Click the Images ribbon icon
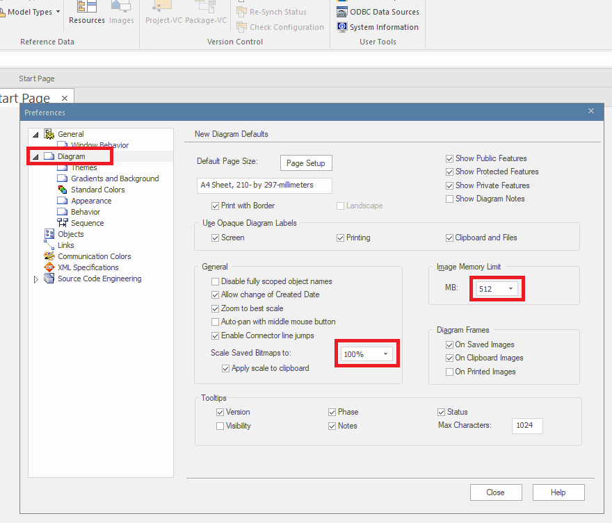The width and height of the screenshot is (612, 523). point(122,12)
